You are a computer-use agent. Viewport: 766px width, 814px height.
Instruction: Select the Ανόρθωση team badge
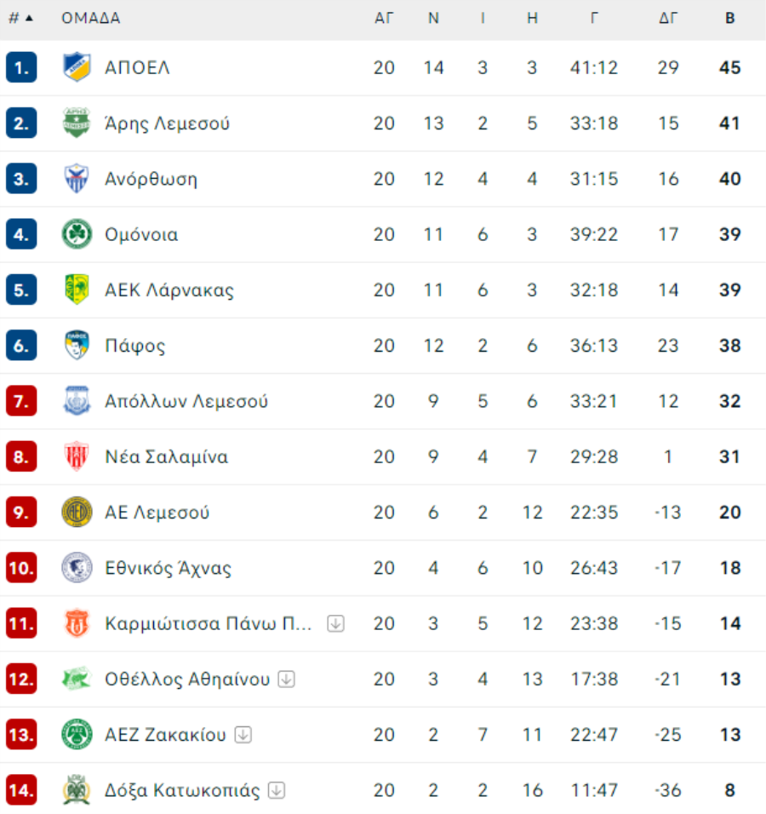[x=77, y=179]
